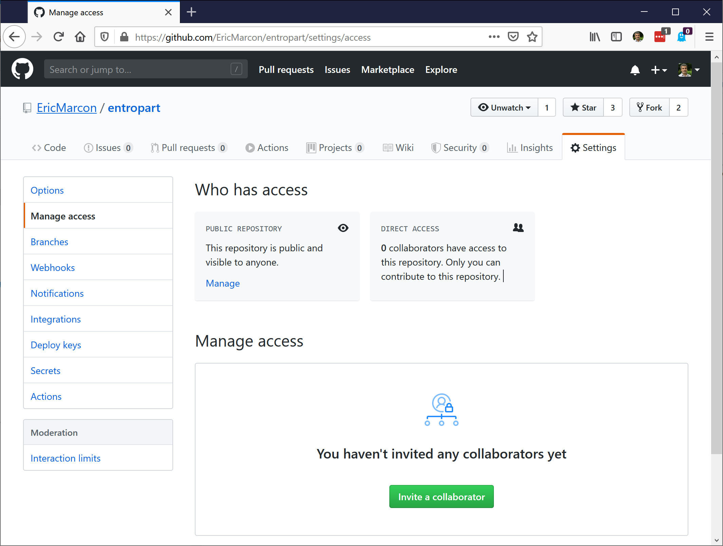Toggle the browser sidebar view
This screenshot has width=723, height=546.
tap(616, 37)
